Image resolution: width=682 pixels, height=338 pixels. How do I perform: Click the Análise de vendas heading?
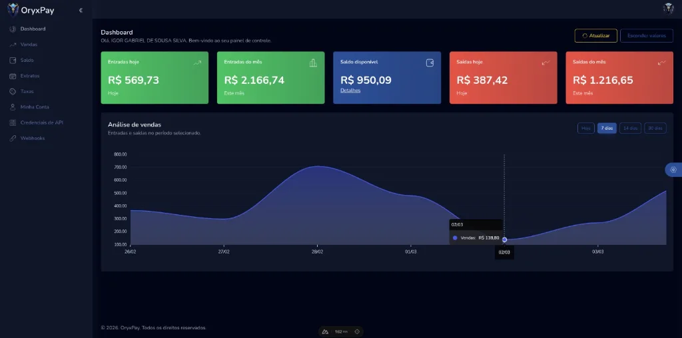[x=135, y=124]
